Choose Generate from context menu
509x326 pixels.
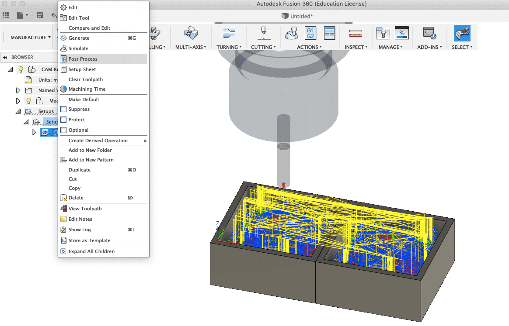point(103,38)
